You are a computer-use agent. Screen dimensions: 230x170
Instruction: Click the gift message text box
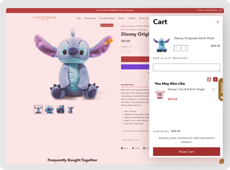coord(186,67)
